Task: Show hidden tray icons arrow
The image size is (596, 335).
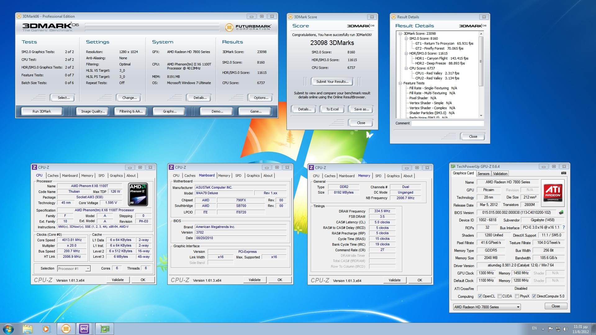Action: coord(543,329)
